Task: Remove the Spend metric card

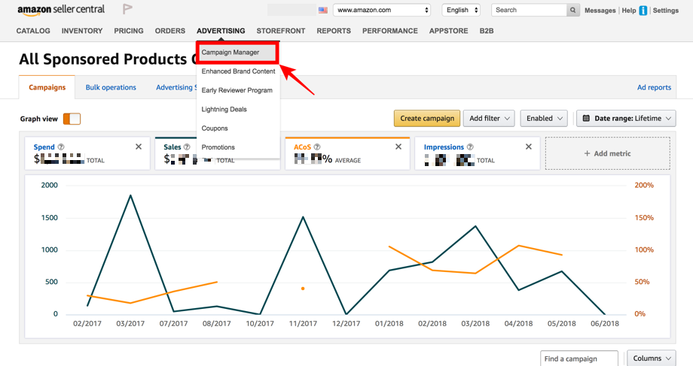Action: coord(139,147)
